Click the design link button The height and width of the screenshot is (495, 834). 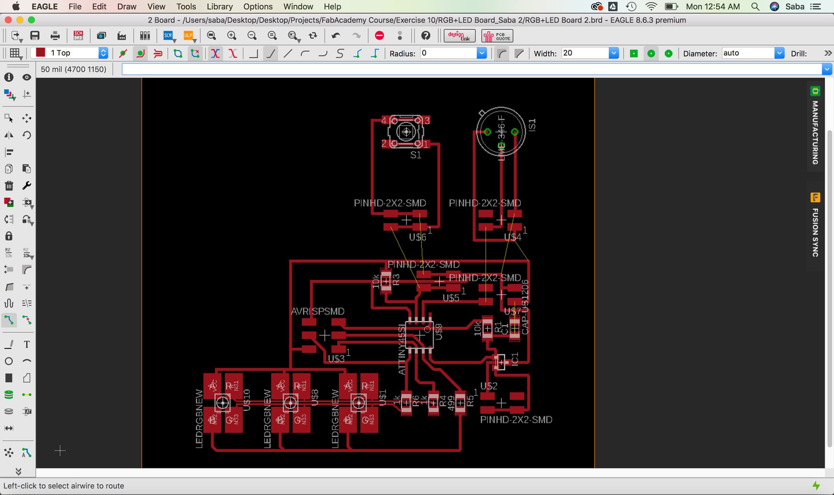point(459,36)
